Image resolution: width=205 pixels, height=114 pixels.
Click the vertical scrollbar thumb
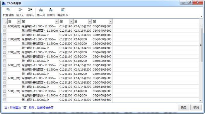click(201, 45)
